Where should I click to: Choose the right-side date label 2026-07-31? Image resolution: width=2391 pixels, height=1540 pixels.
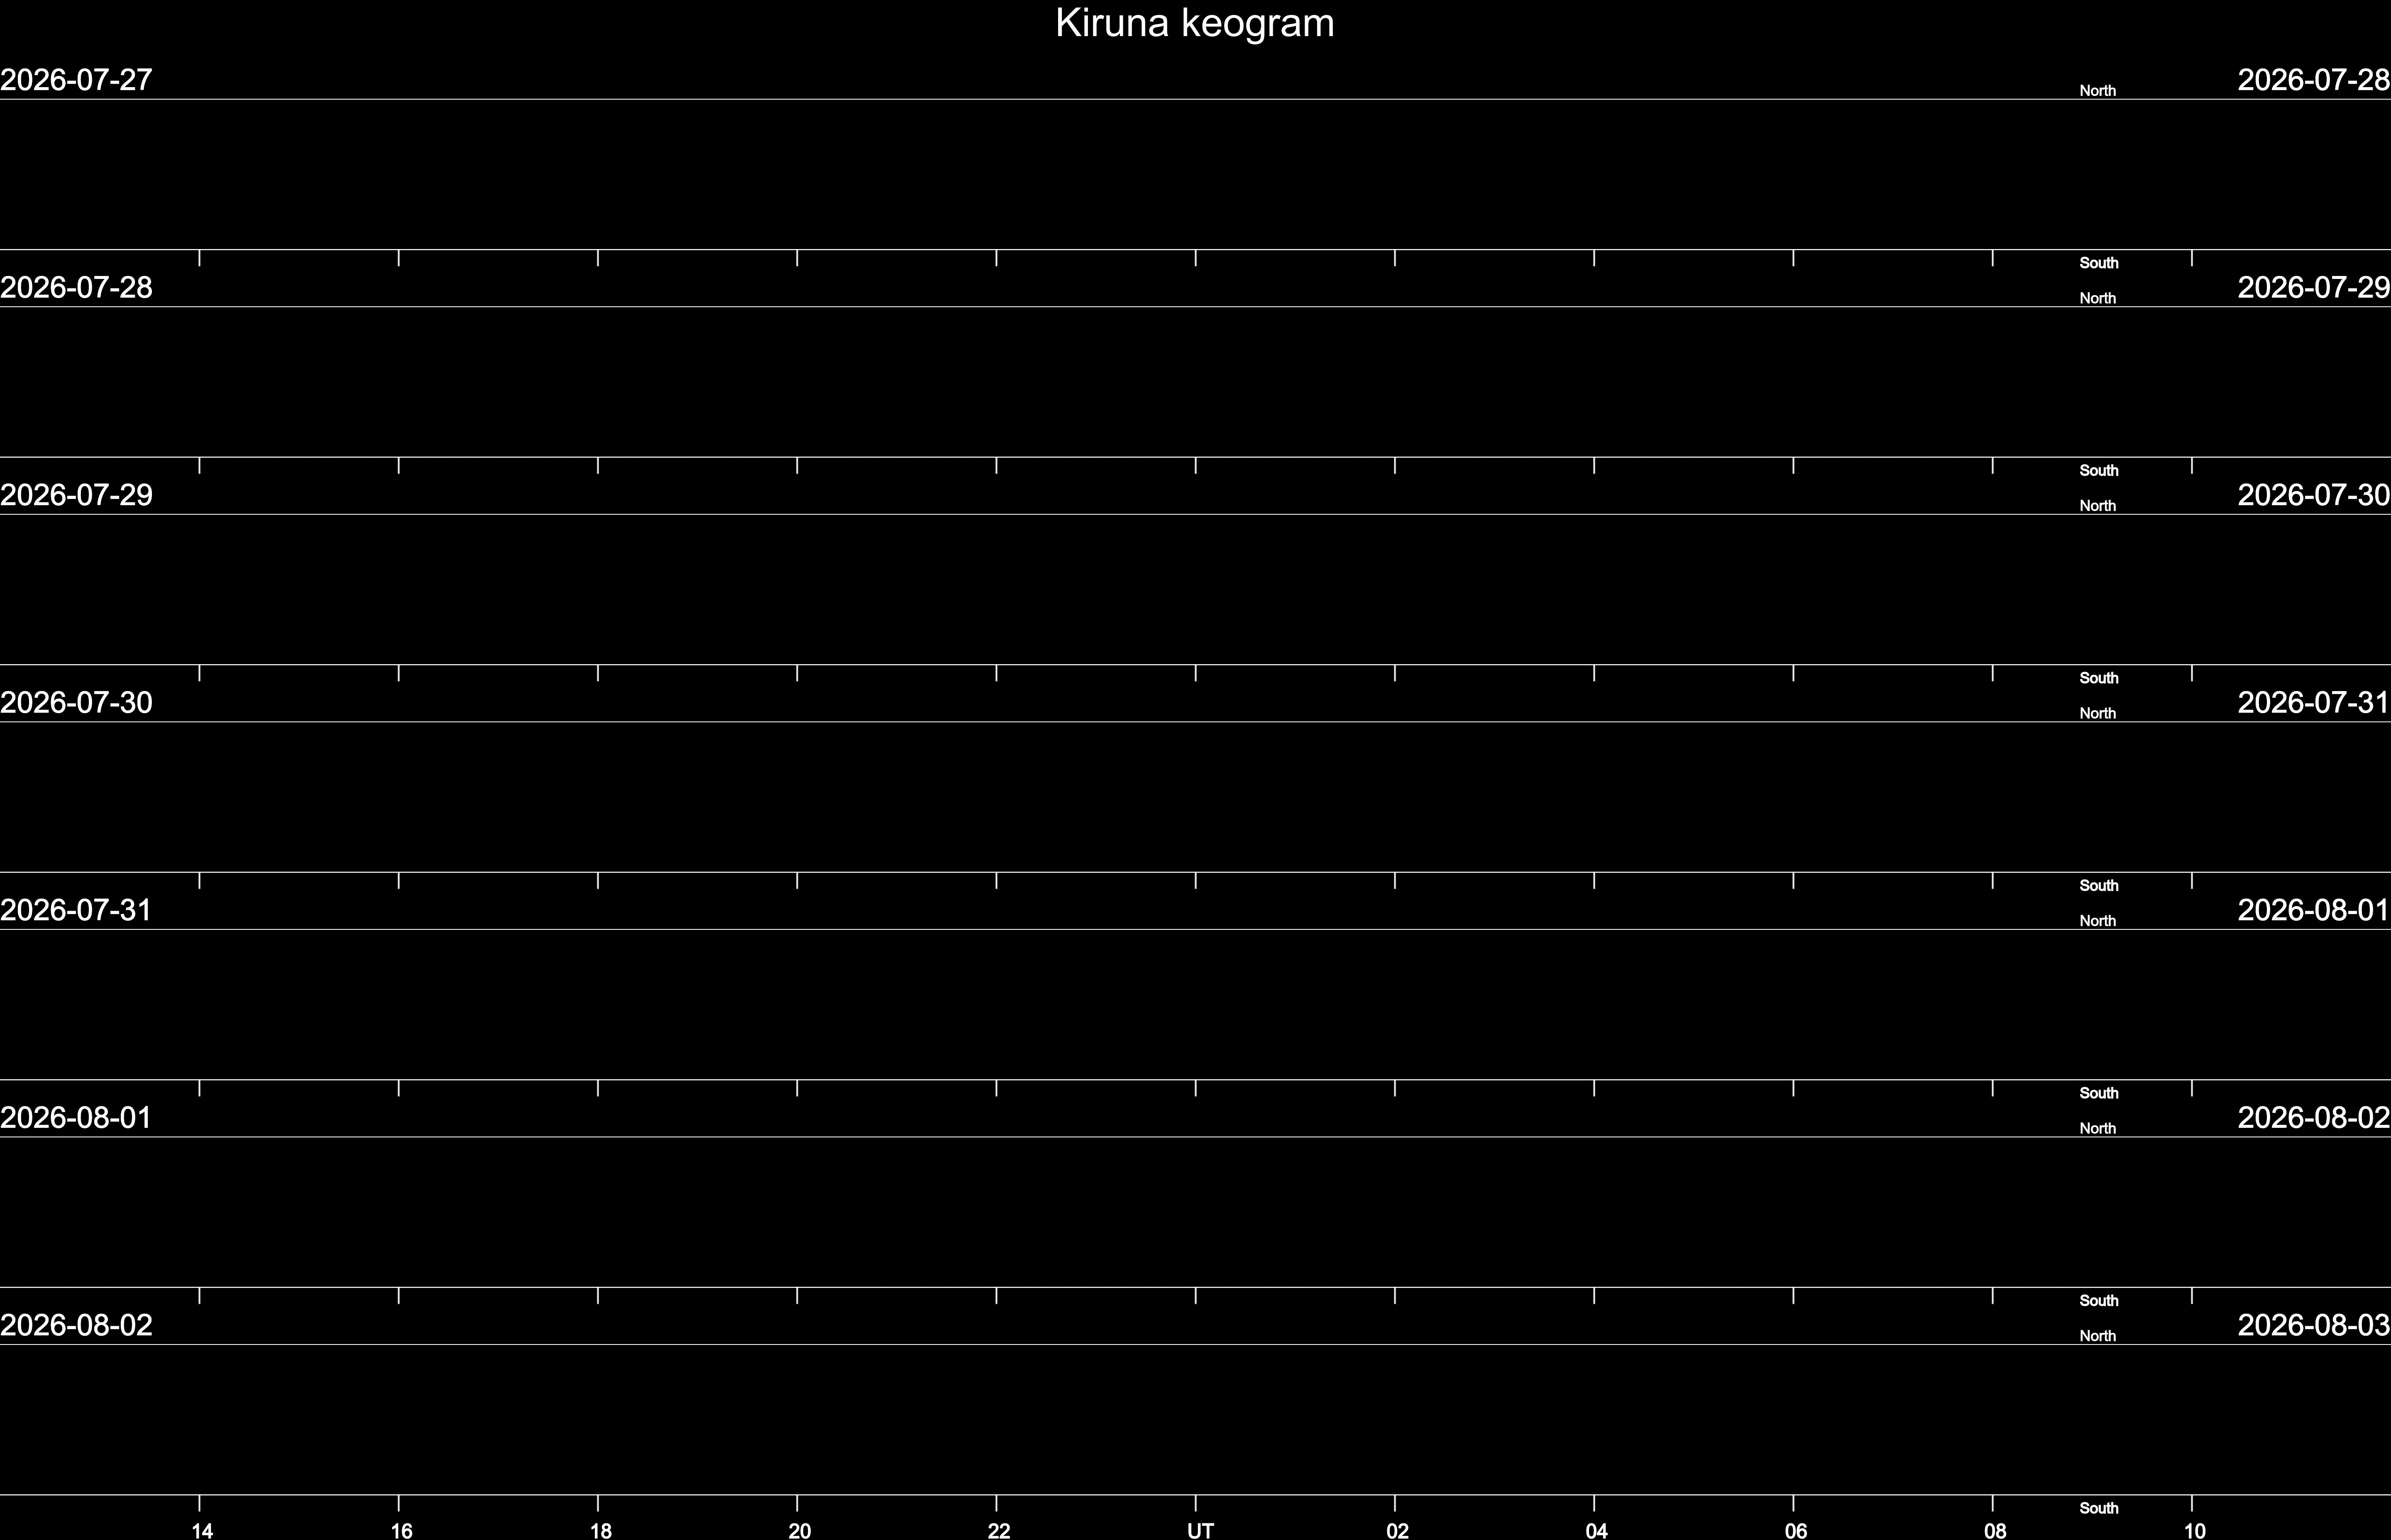2314,703
